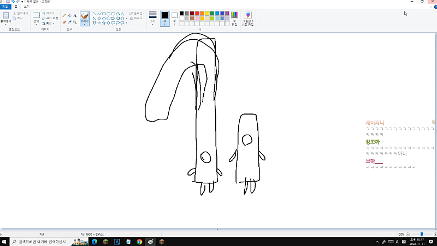Activate Color 1 foreground swatch

coord(164,17)
